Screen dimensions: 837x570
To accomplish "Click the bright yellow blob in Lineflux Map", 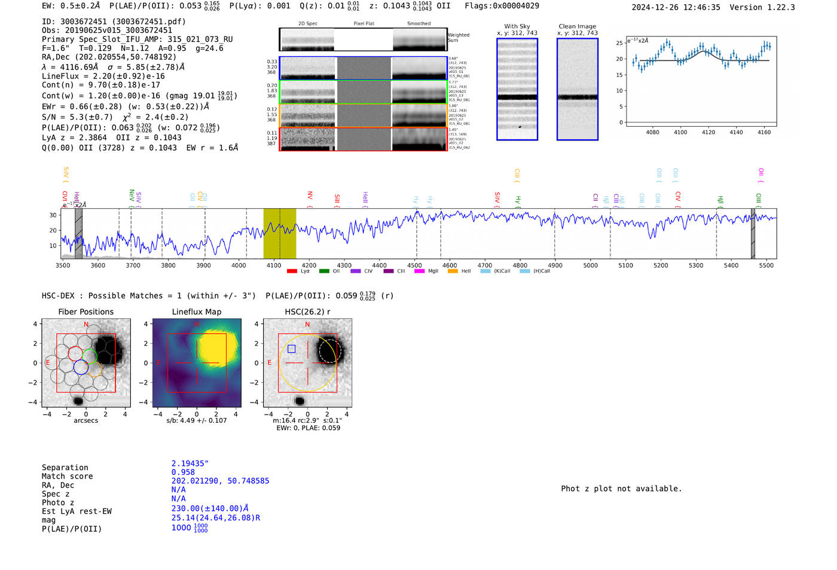I will click(218, 349).
